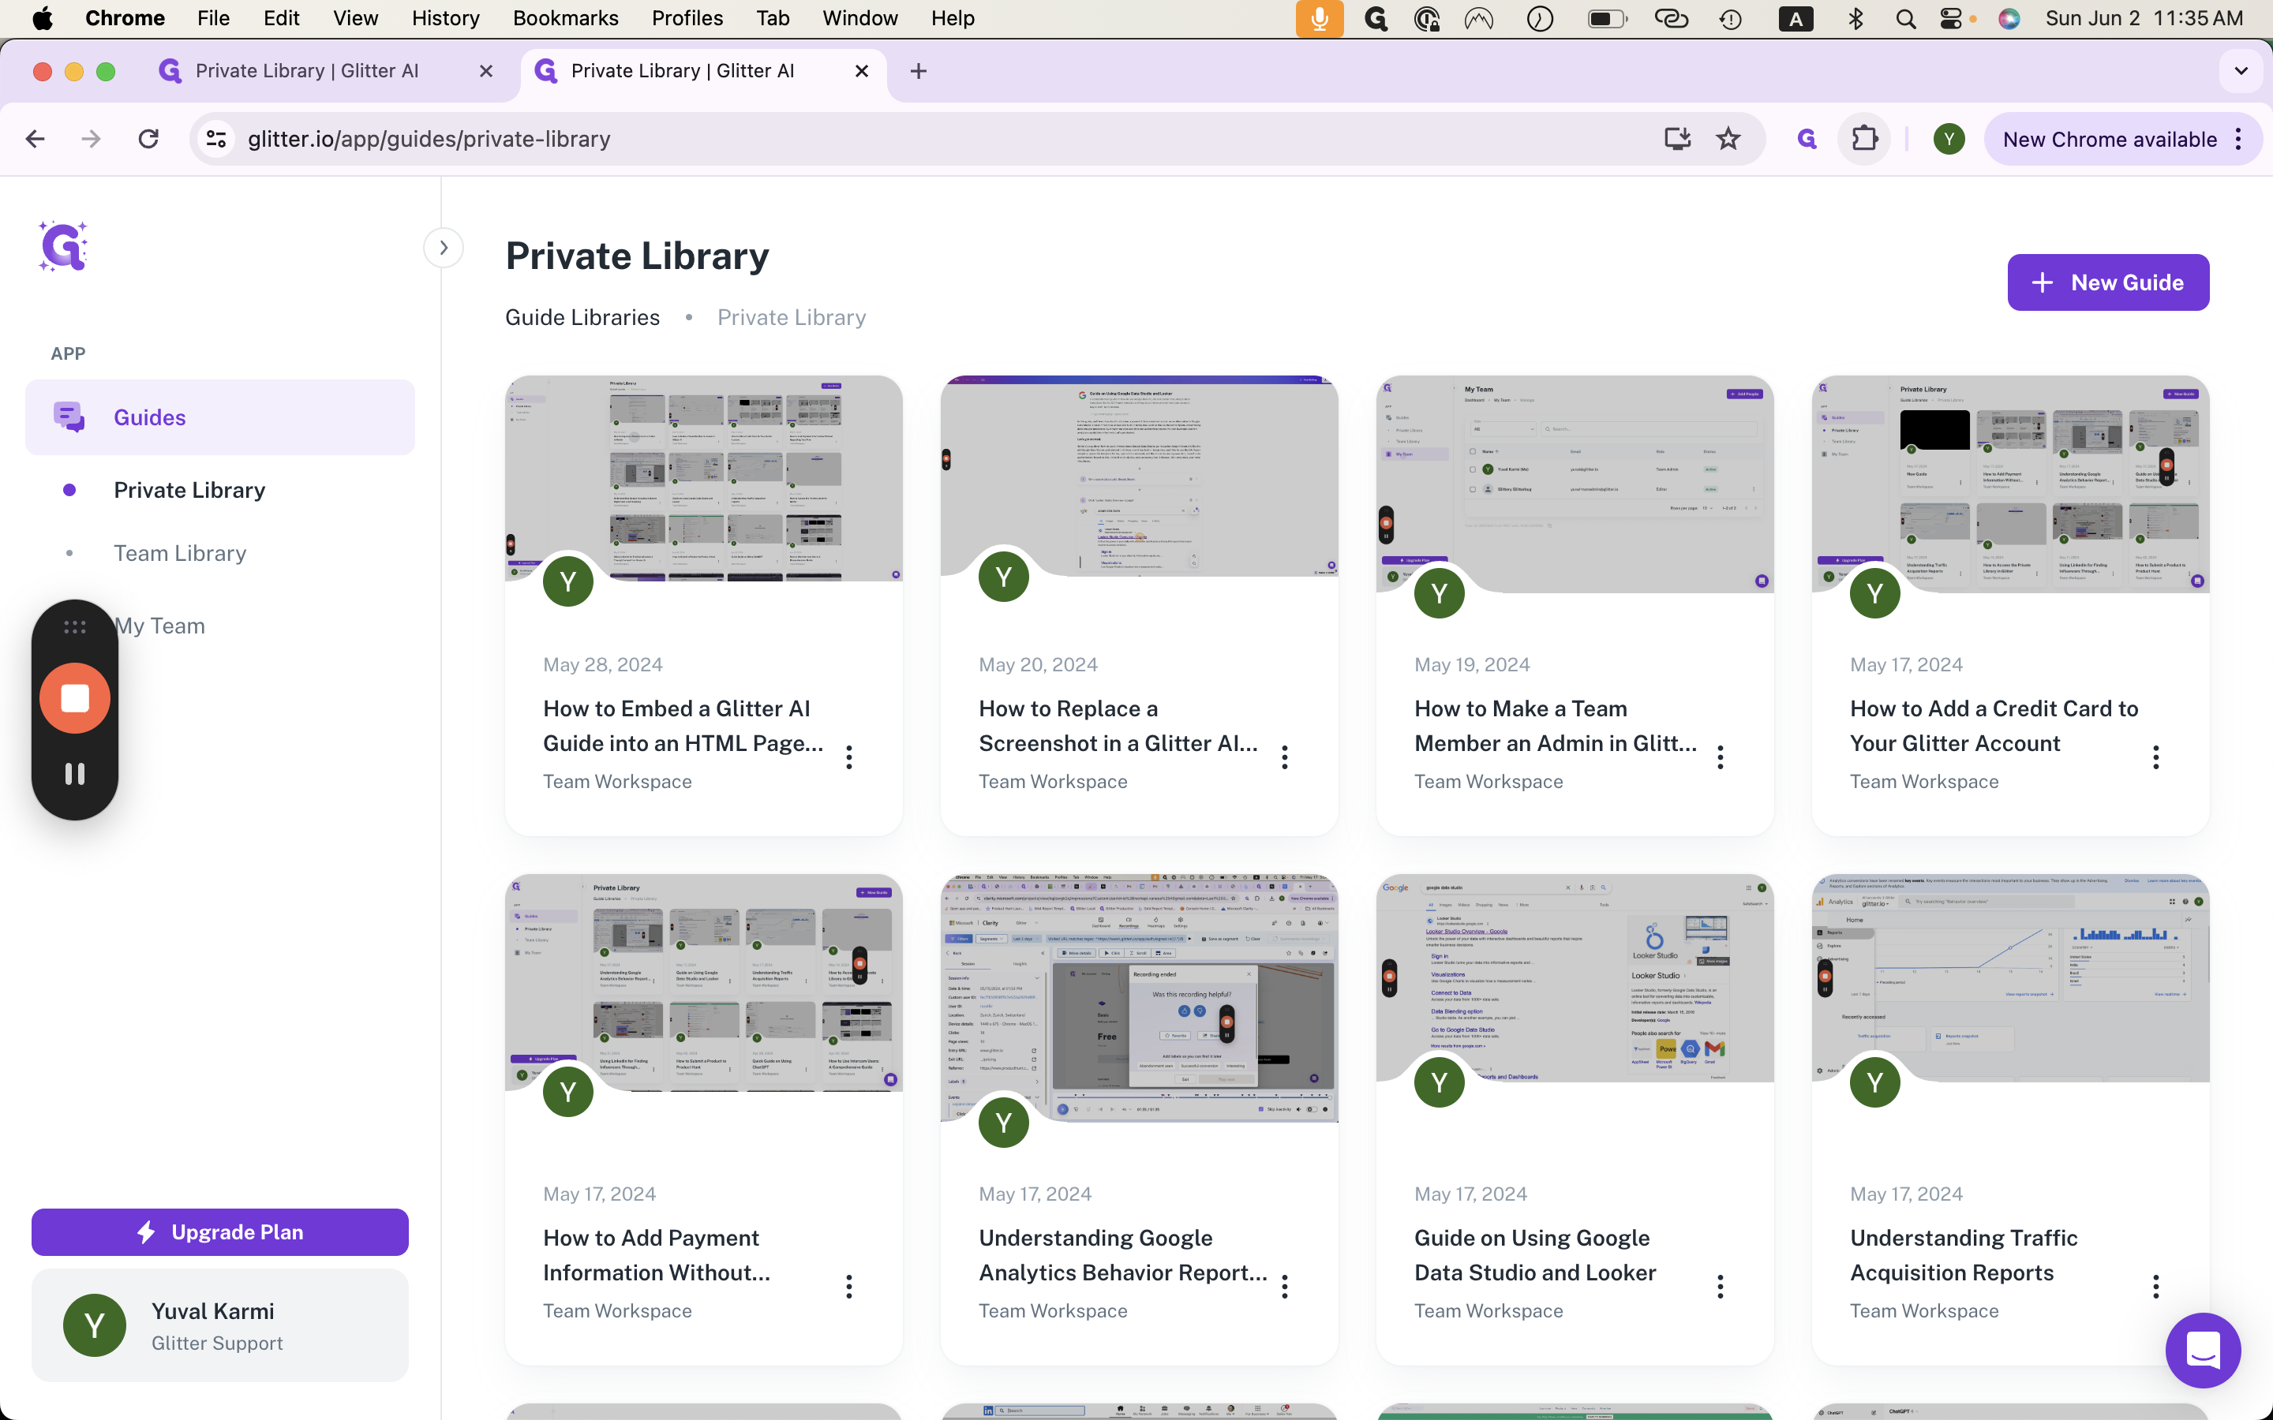This screenshot has width=2273, height=1420.
Task: Open Team Library in sidebar
Action: [180, 553]
